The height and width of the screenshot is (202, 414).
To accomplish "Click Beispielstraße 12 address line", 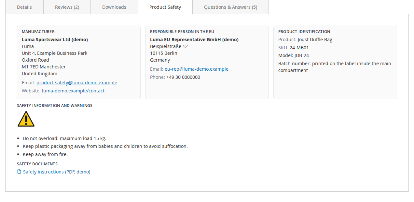I will point(169,46).
